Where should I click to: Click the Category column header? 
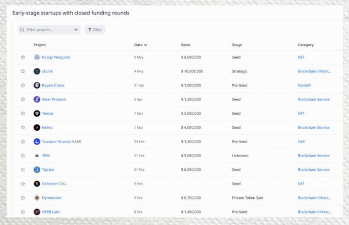coord(306,45)
